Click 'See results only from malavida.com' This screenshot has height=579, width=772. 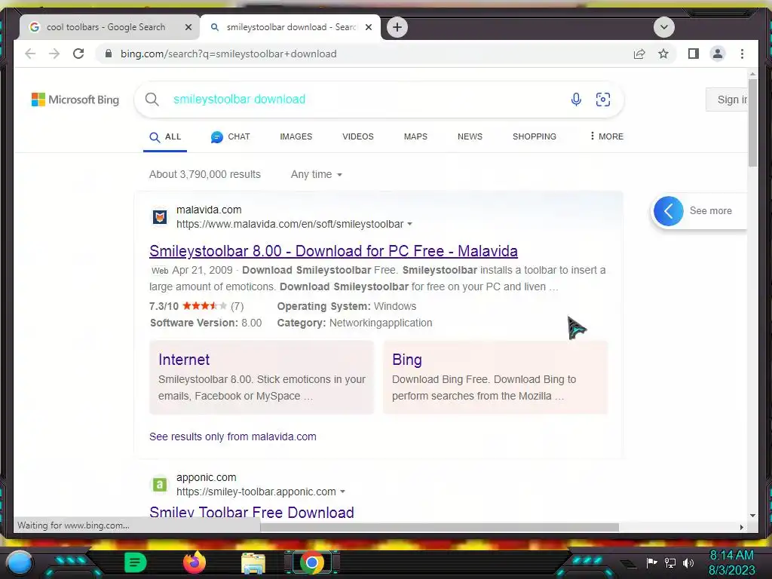click(x=232, y=437)
